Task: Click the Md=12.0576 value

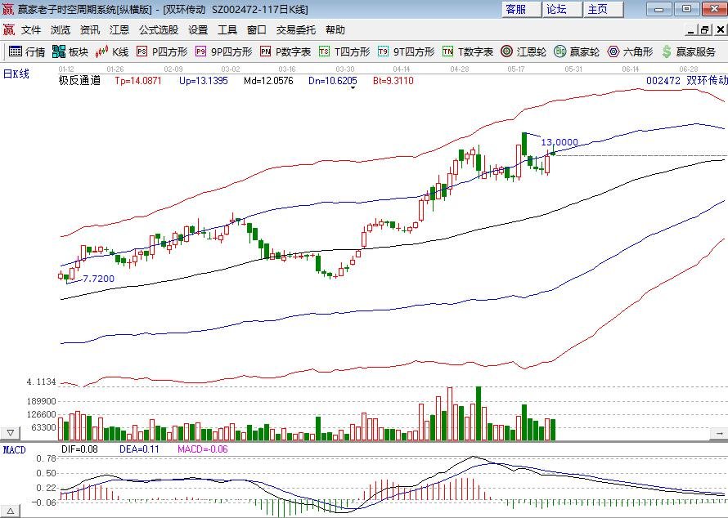Action: point(268,81)
